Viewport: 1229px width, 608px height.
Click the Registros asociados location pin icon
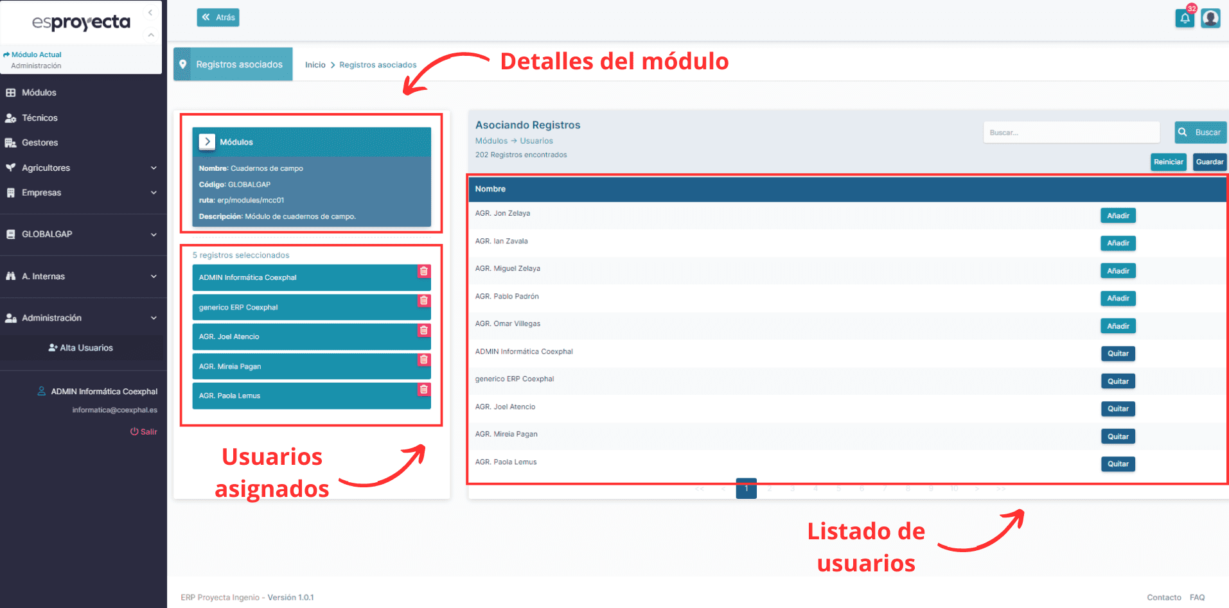coord(184,64)
